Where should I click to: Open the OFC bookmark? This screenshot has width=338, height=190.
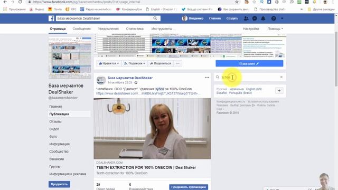click(x=71, y=9)
